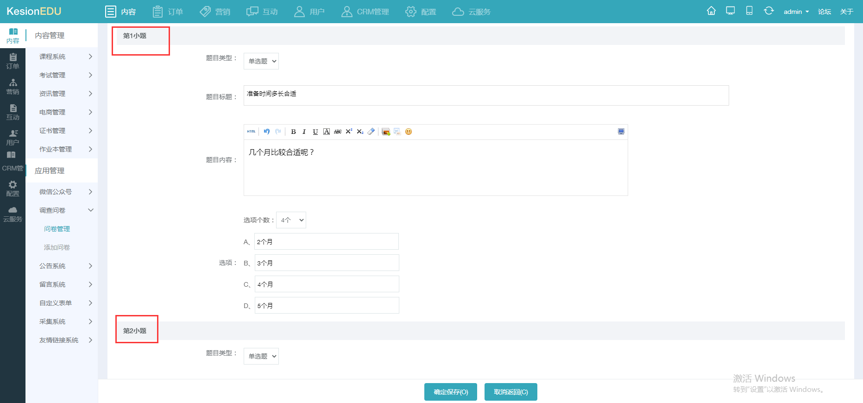Open the 营销 top menu
The width and height of the screenshot is (863, 403).
point(215,12)
